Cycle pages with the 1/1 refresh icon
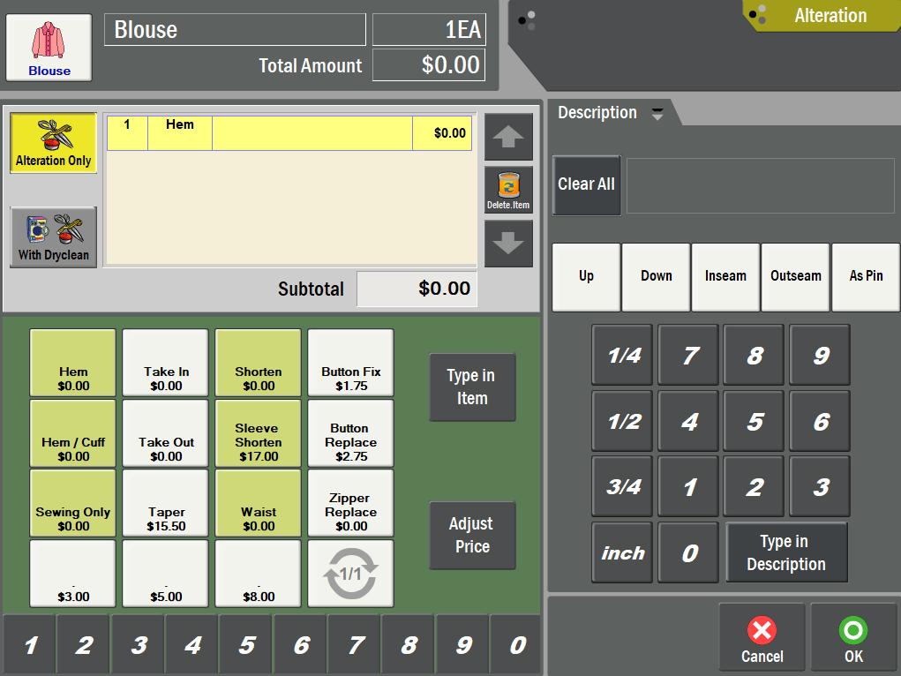 coord(349,573)
